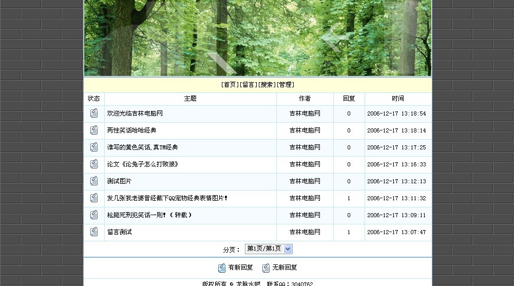Click the 回复 column header

click(349, 99)
